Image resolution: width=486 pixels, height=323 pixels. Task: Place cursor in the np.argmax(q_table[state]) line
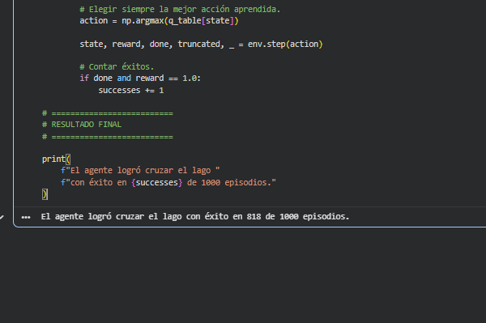click(159, 21)
